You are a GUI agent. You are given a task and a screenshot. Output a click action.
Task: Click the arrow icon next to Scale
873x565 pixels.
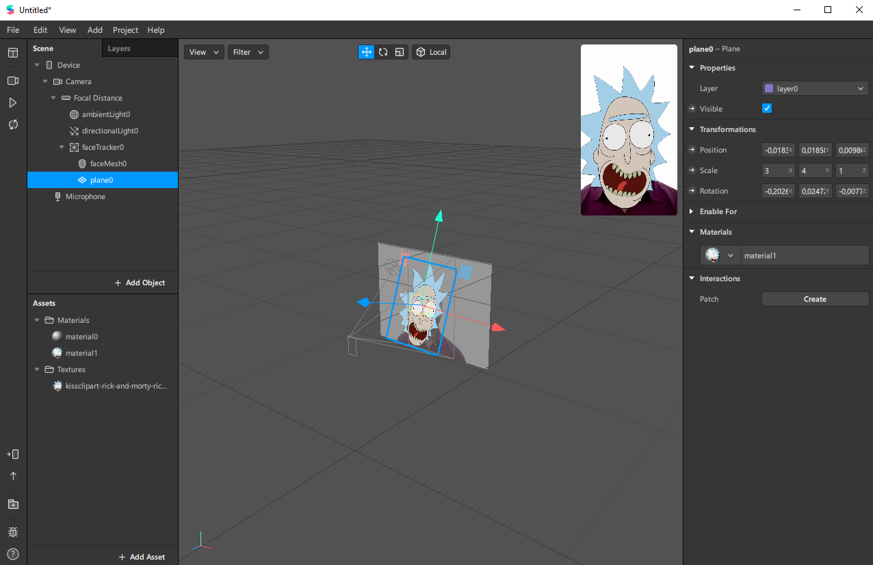(692, 170)
